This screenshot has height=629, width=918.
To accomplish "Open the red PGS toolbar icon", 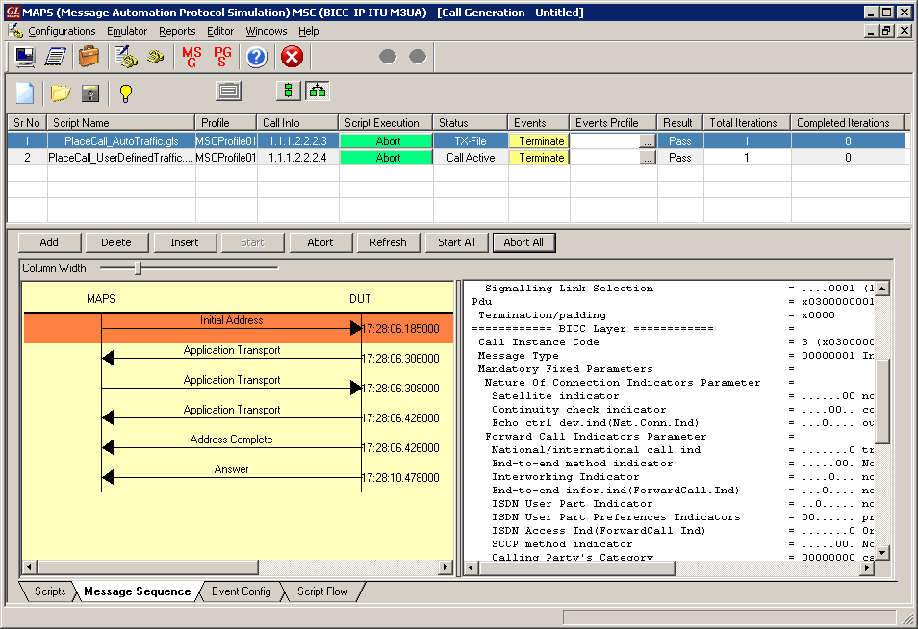I will [222, 57].
